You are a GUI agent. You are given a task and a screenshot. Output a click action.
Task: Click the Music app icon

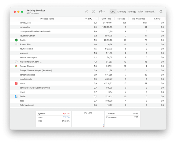click(x=16, y=83)
